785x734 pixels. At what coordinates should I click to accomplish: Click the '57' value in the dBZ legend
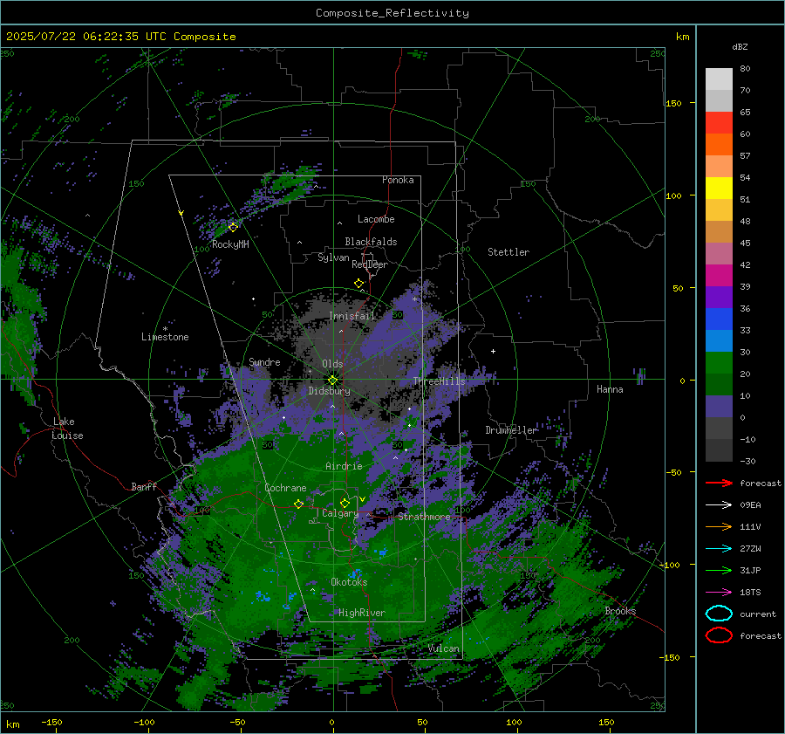(745, 156)
